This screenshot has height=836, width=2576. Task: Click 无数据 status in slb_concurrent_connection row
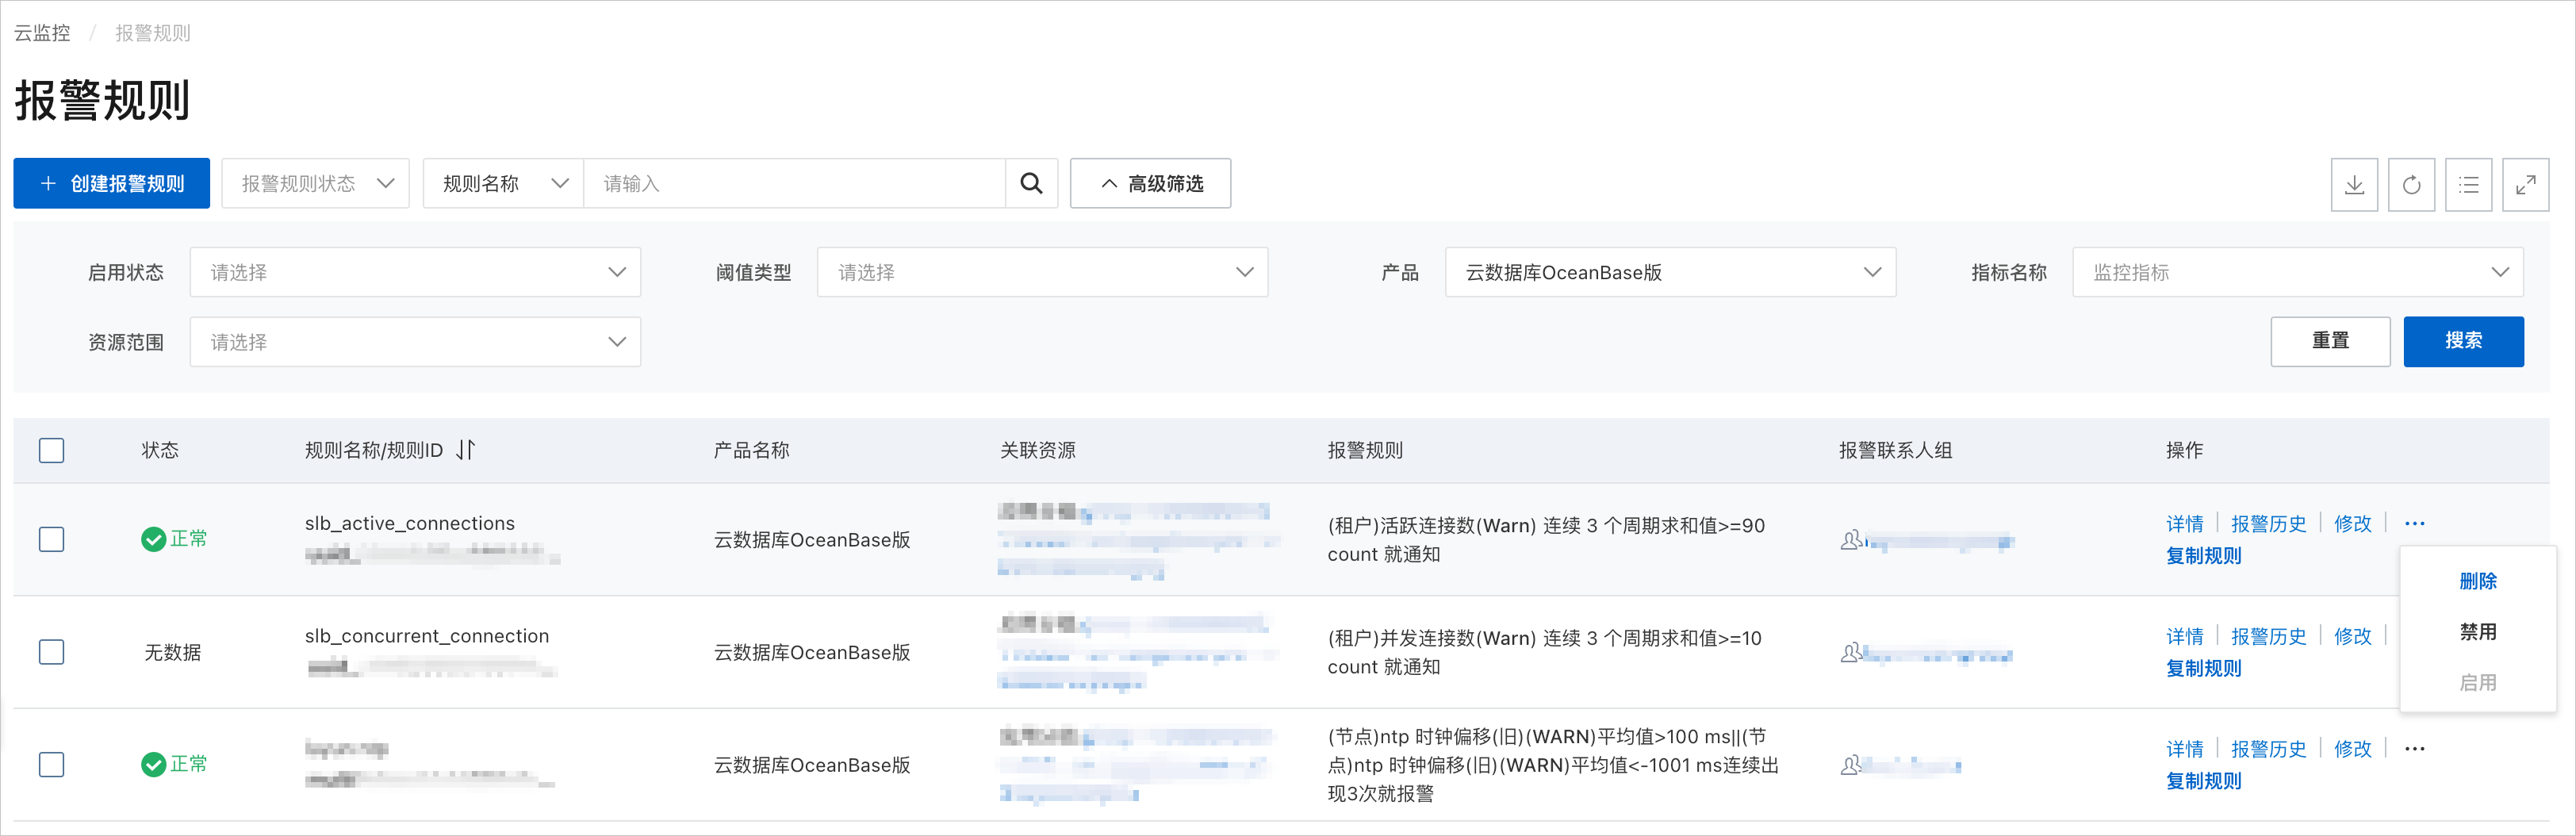pos(173,653)
